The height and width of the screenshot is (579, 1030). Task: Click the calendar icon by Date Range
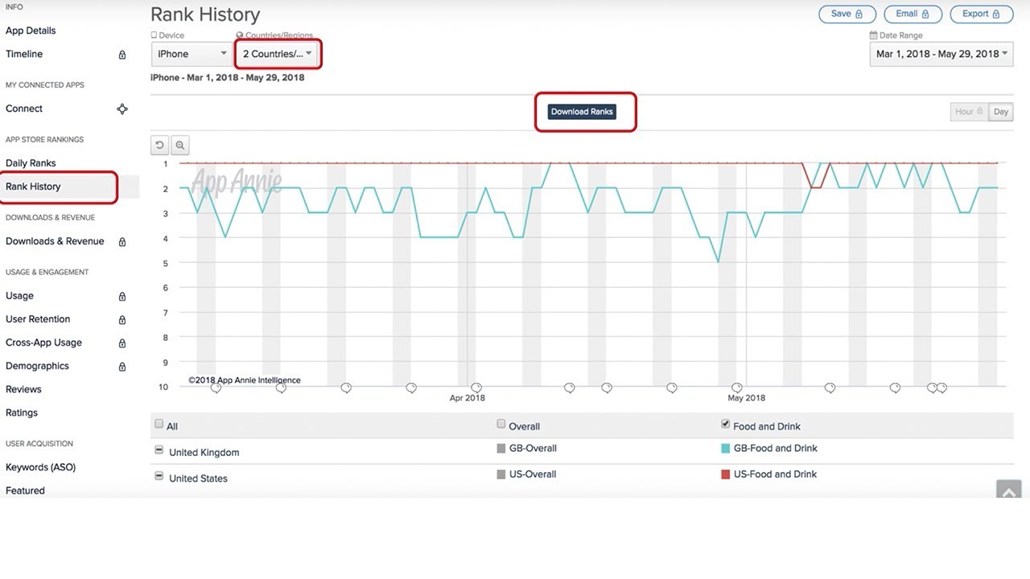(x=873, y=35)
